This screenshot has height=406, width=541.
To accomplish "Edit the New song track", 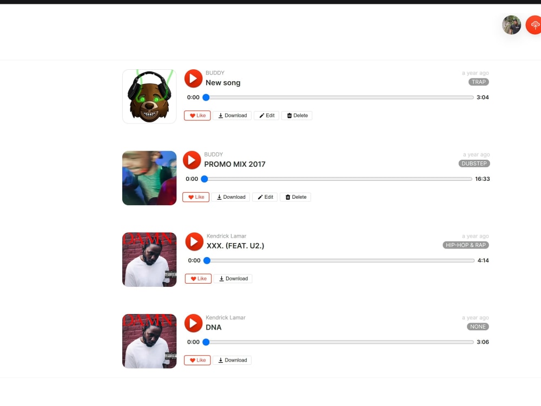I will pyautogui.click(x=267, y=115).
